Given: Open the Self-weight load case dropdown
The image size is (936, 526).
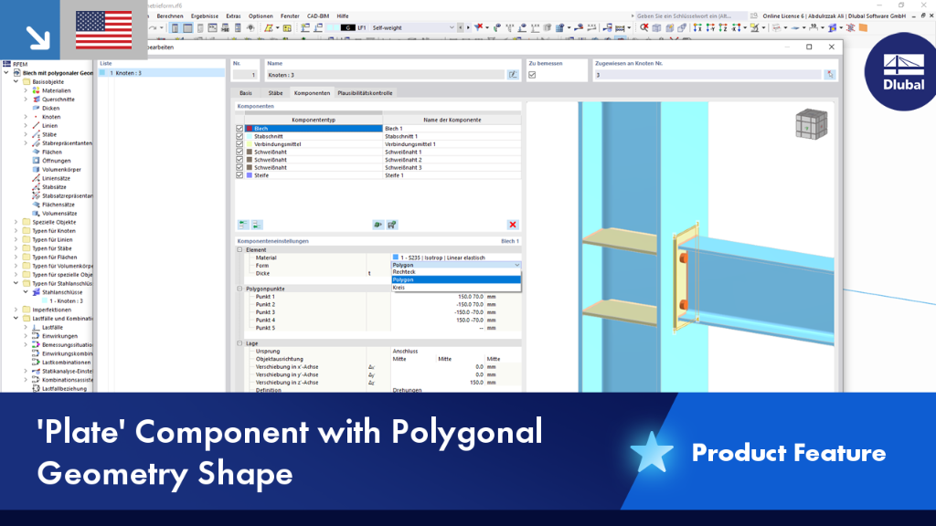Looking at the screenshot, I should tap(452, 27).
